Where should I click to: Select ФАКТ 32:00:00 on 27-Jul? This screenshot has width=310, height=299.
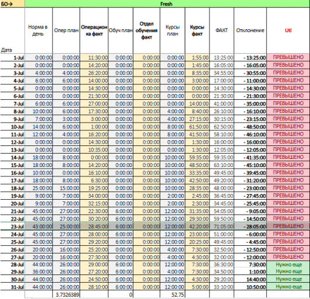coord(222,258)
